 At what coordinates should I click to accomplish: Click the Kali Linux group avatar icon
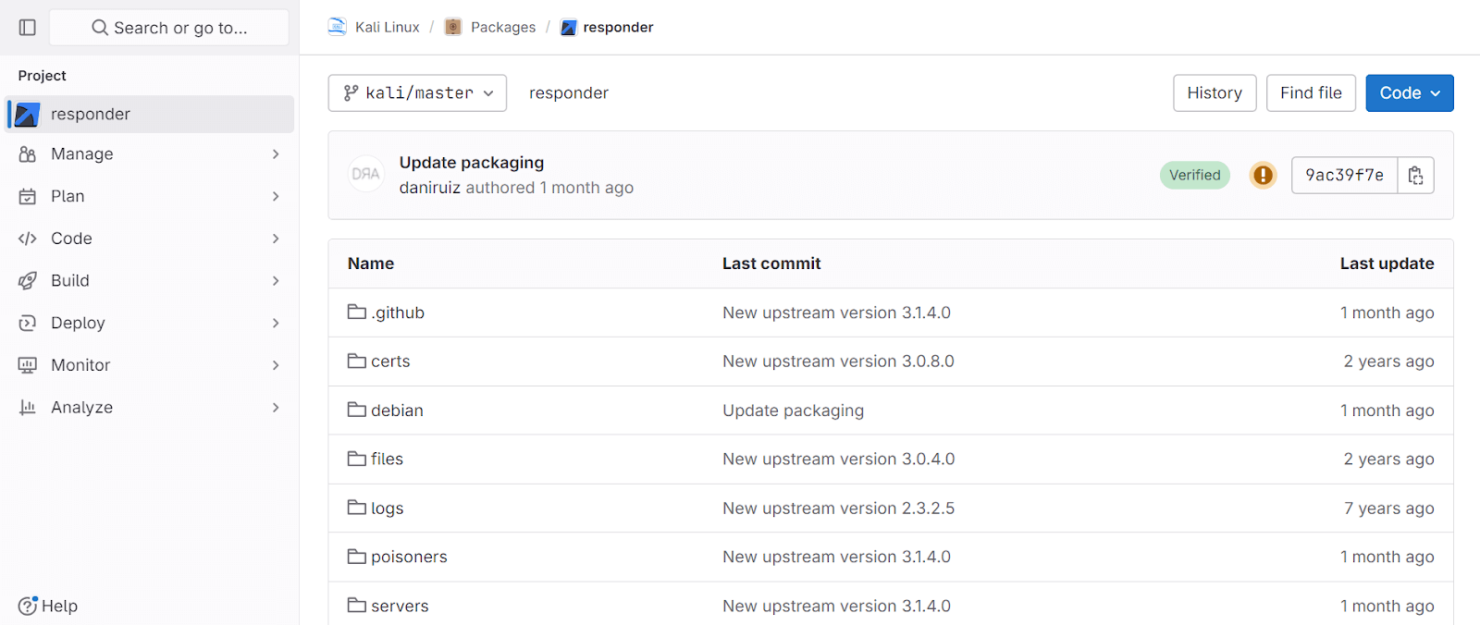(338, 27)
